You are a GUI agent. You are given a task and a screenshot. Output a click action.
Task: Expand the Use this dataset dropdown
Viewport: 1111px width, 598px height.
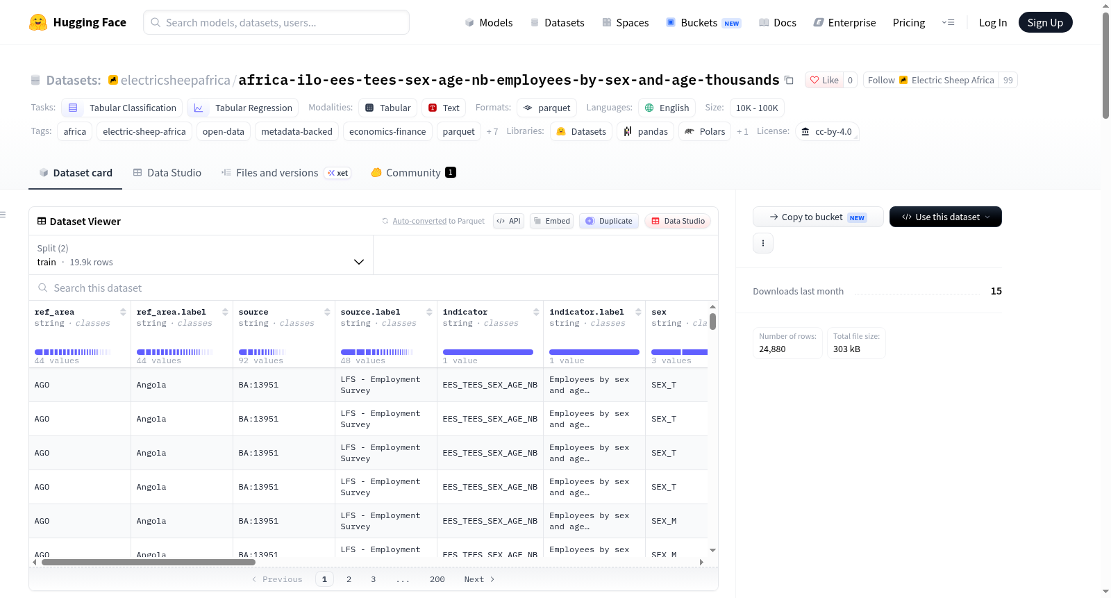(x=946, y=217)
